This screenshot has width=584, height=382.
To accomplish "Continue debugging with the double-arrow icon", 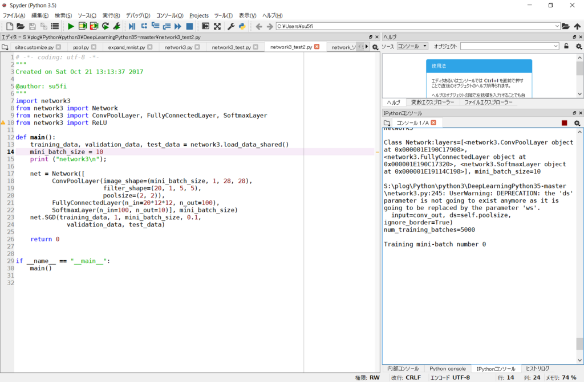I will [x=178, y=26].
